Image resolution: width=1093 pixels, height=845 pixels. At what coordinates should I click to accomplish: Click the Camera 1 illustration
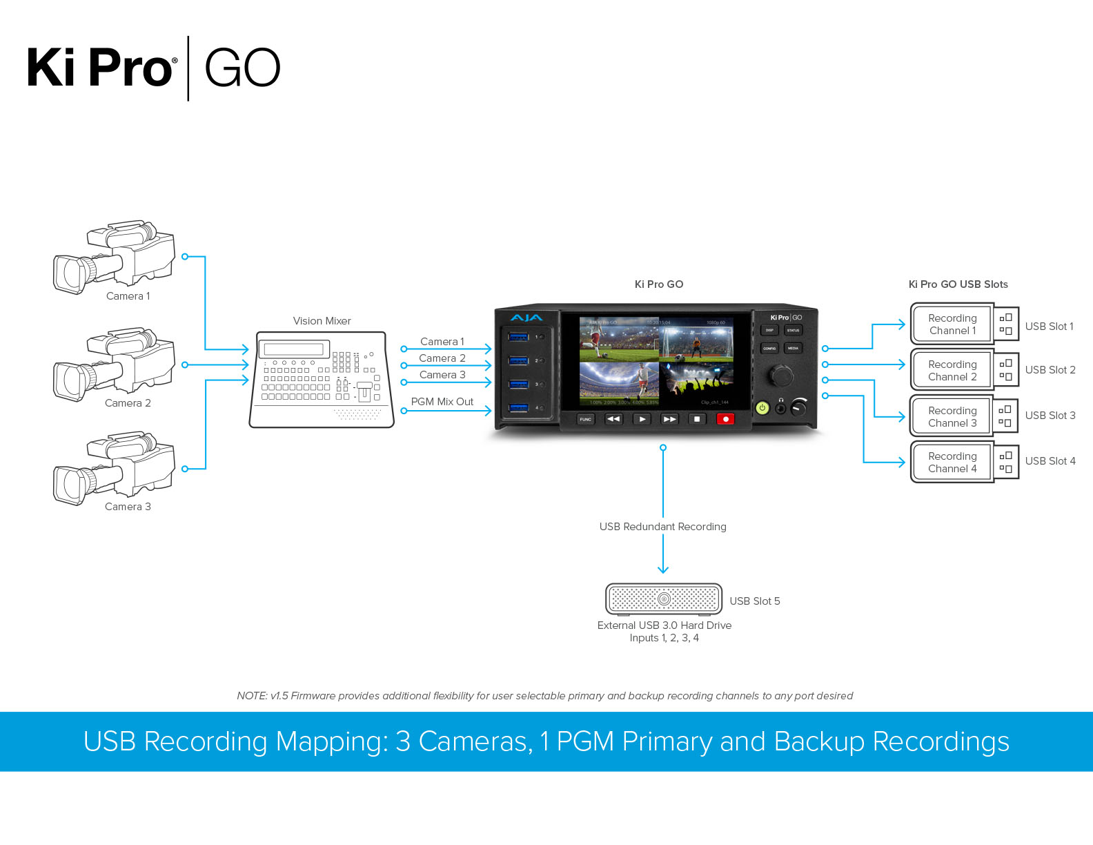[x=115, y=257]
